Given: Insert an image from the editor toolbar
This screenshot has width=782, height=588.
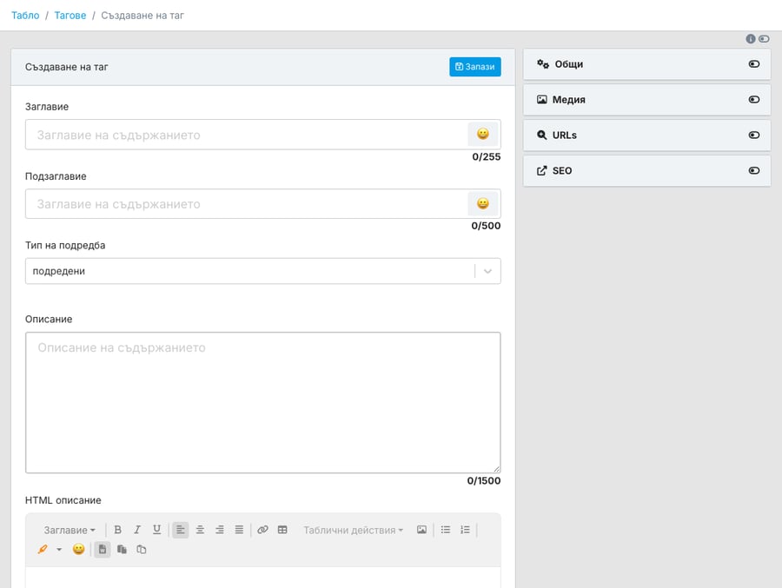Looking at the screenshot, I should click(422, 530).
